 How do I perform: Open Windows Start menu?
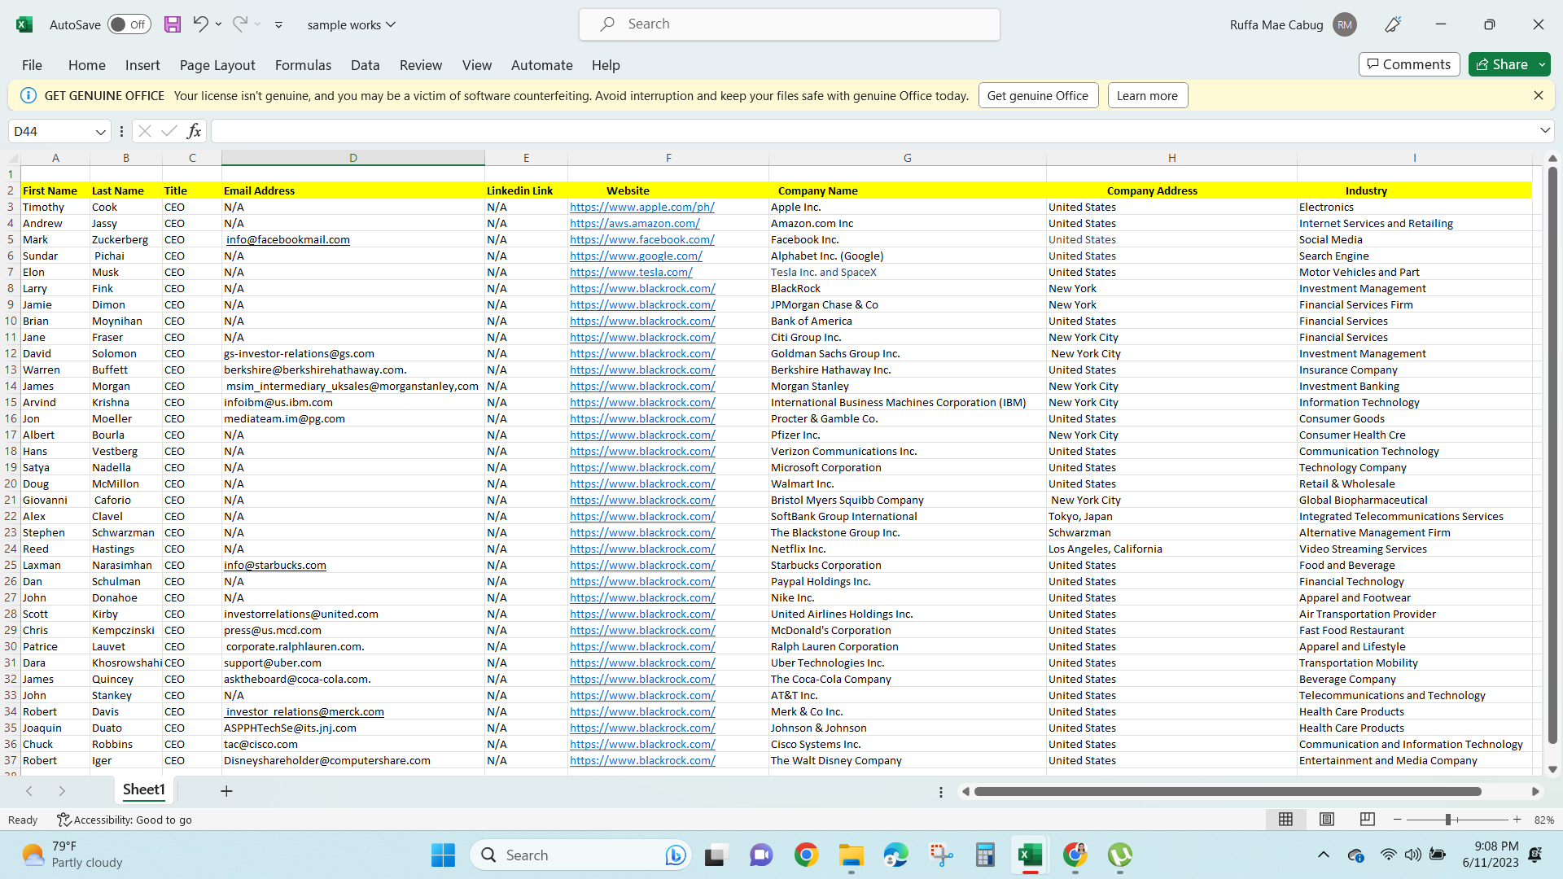click(444, 855)
